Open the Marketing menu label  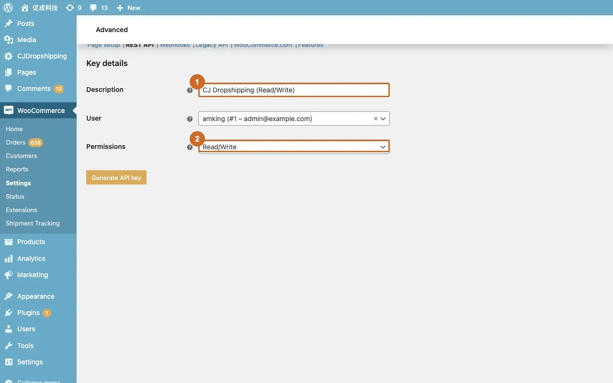pyautogui.click(x=33, y=275)
